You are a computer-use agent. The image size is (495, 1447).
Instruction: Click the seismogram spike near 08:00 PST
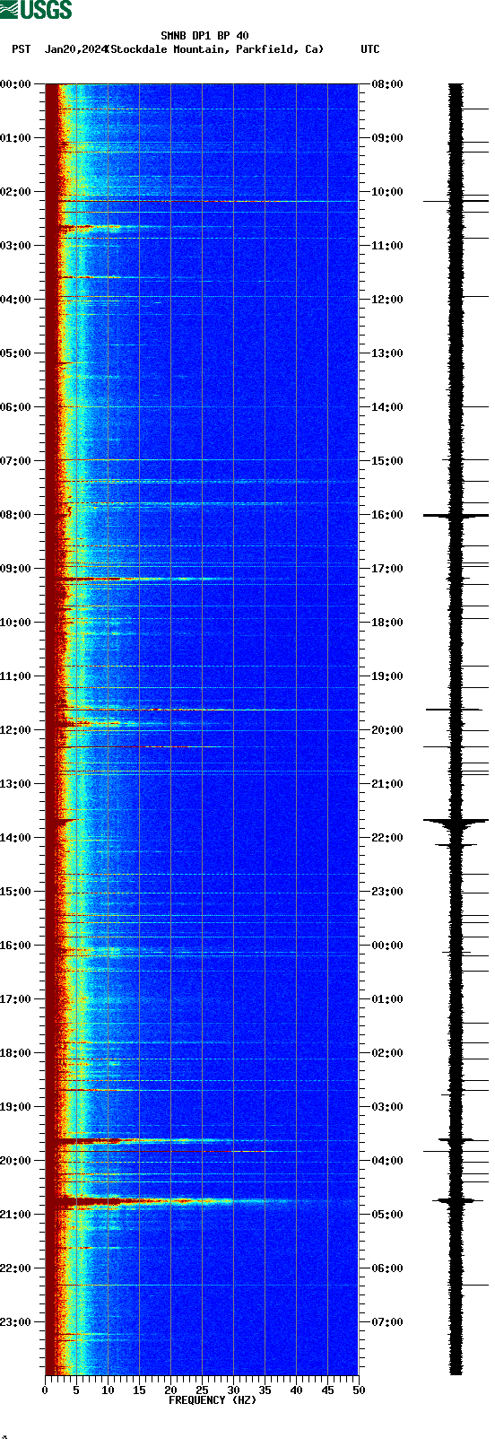point(456,516)
